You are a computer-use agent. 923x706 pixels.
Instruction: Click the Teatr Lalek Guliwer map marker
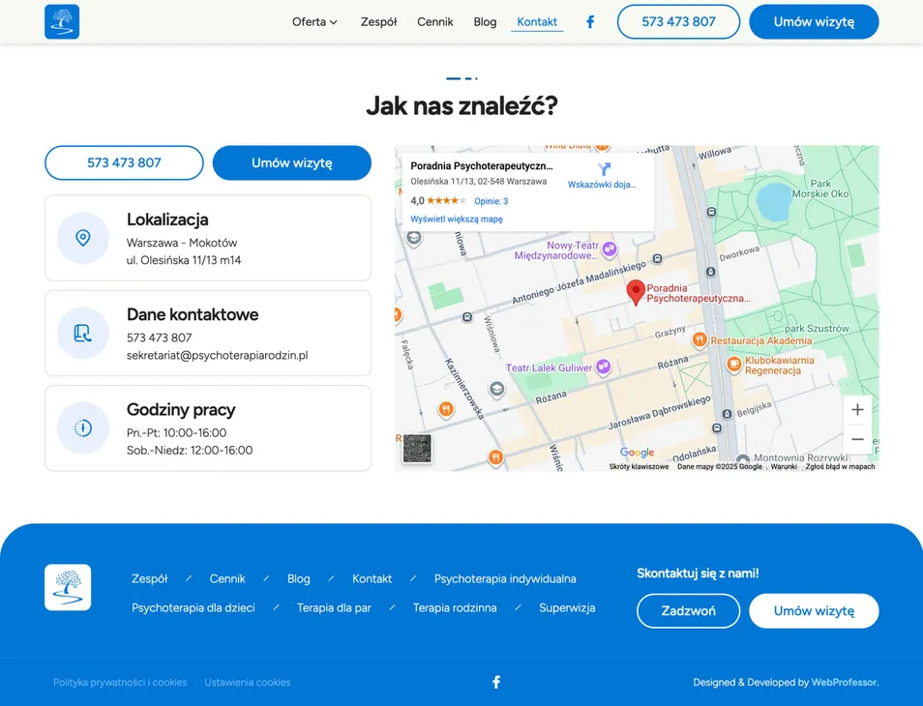tap(604, 367)
